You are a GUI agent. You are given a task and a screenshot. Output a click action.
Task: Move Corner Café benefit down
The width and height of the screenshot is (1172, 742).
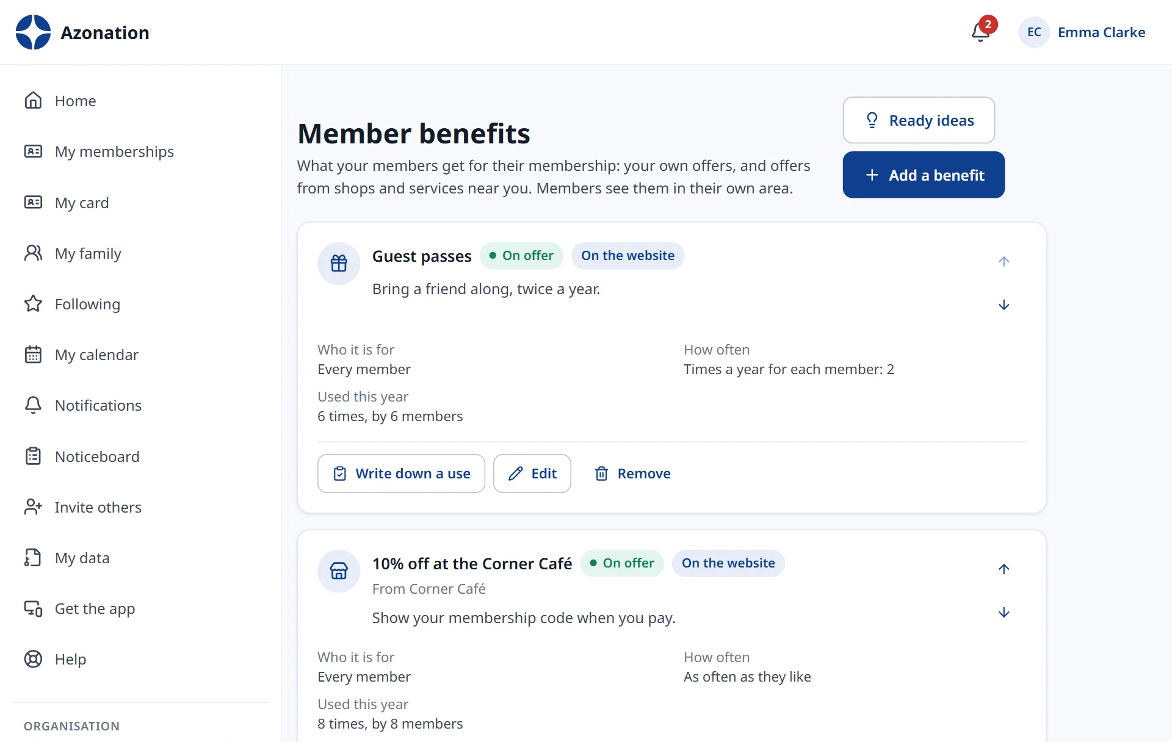tap(1004, 613)
